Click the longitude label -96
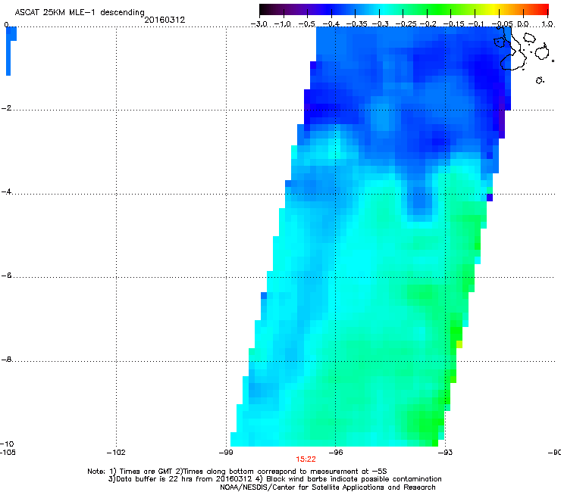This screenshot has width=561, height=492. (336, 453)
